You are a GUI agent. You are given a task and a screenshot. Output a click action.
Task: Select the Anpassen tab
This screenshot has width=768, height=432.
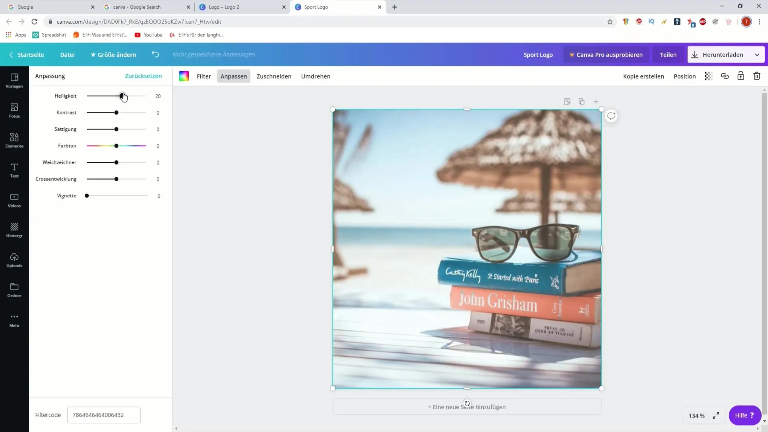click(234, 76)
